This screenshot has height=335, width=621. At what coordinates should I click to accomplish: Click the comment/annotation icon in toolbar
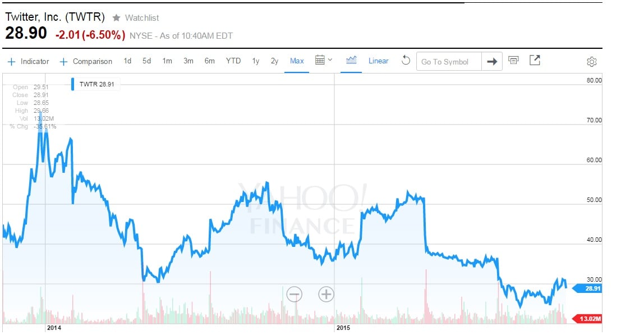(x=513, y=61)
